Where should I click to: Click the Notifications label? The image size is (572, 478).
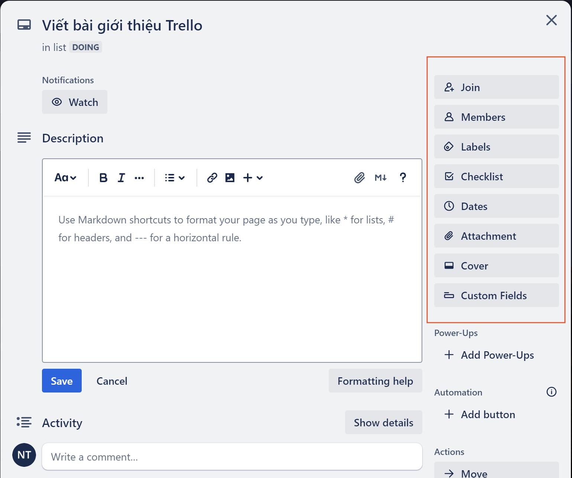[x=68, y=80]
